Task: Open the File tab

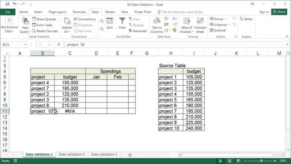Action: click(x=8, y=12)
